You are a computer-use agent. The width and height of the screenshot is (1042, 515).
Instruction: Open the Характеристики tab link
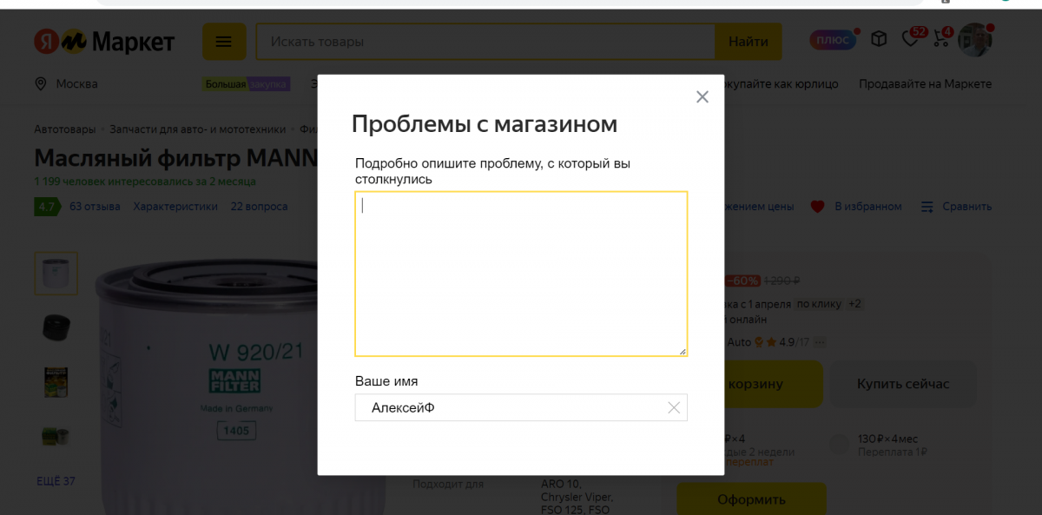tap(175, 207)
